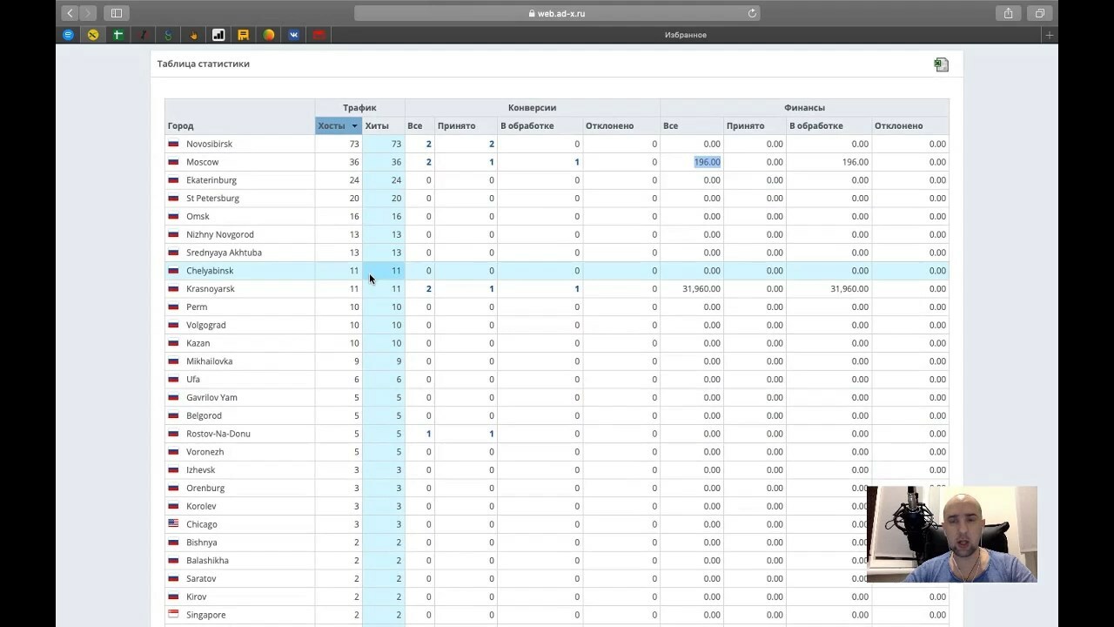Select the Избранное tab
This screenshot has width=1114, height=627.
click(685, 35)
